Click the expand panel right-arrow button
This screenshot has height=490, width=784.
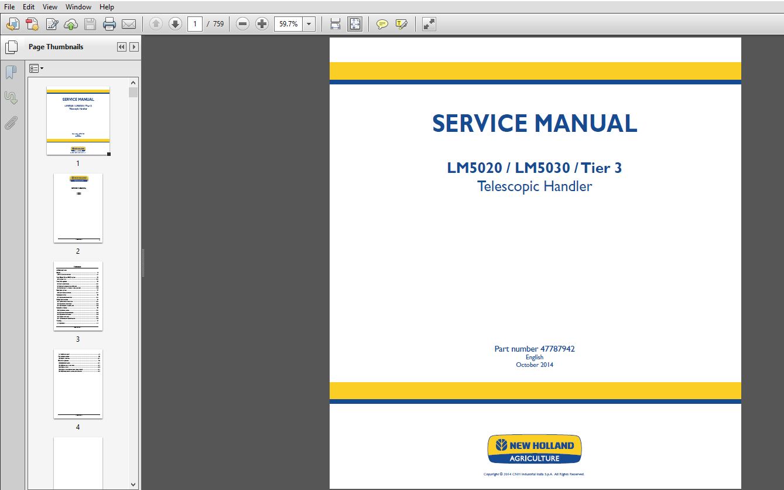134,47
